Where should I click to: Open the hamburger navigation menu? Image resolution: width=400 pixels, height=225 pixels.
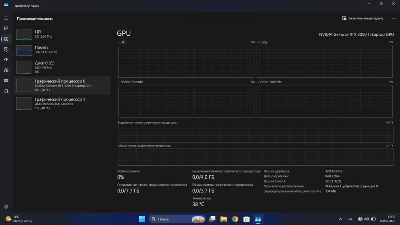(x=6, y=18)
